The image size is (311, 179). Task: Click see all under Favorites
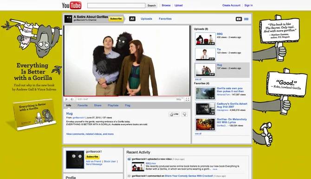click(x=198, y=134)
